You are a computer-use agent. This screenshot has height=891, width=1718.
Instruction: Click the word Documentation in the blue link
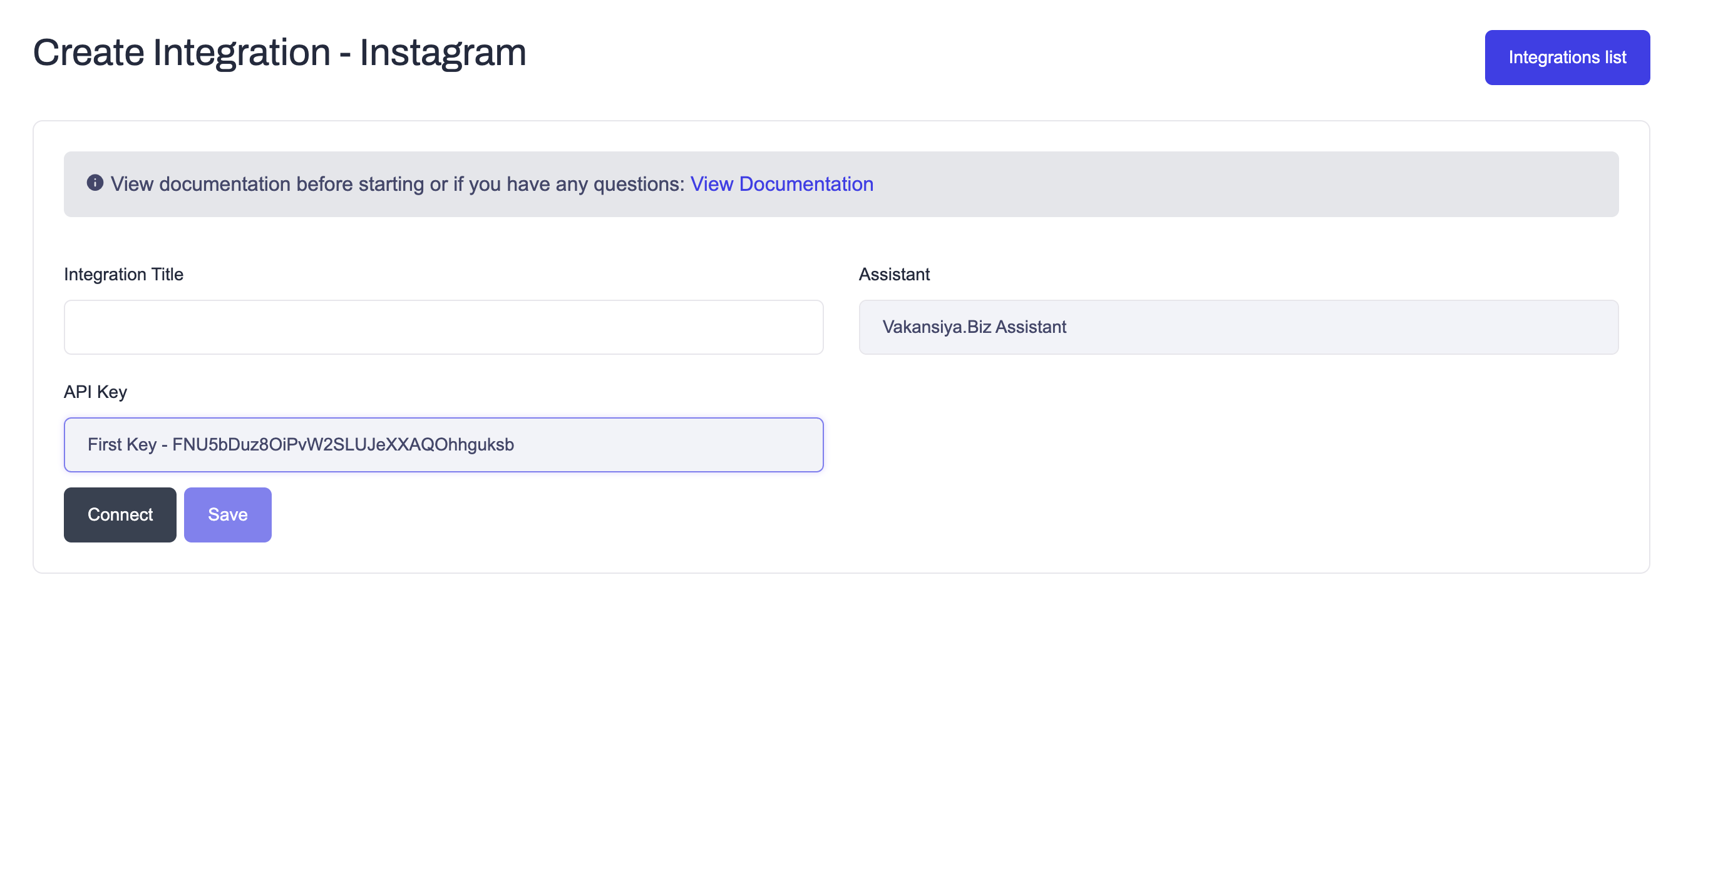[x=806, y=184]
